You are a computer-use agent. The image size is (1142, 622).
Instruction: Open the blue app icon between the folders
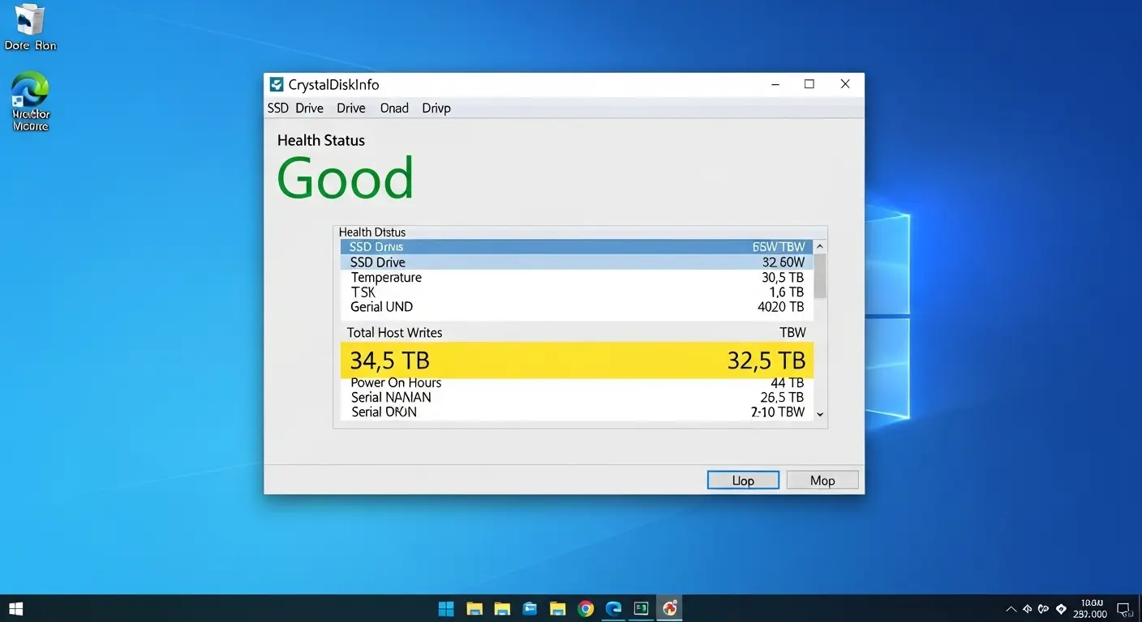pos(530,609)
